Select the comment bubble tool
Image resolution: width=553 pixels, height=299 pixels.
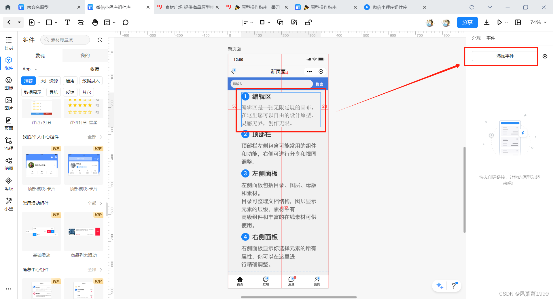pyautogui.click(x=125, y=22)
